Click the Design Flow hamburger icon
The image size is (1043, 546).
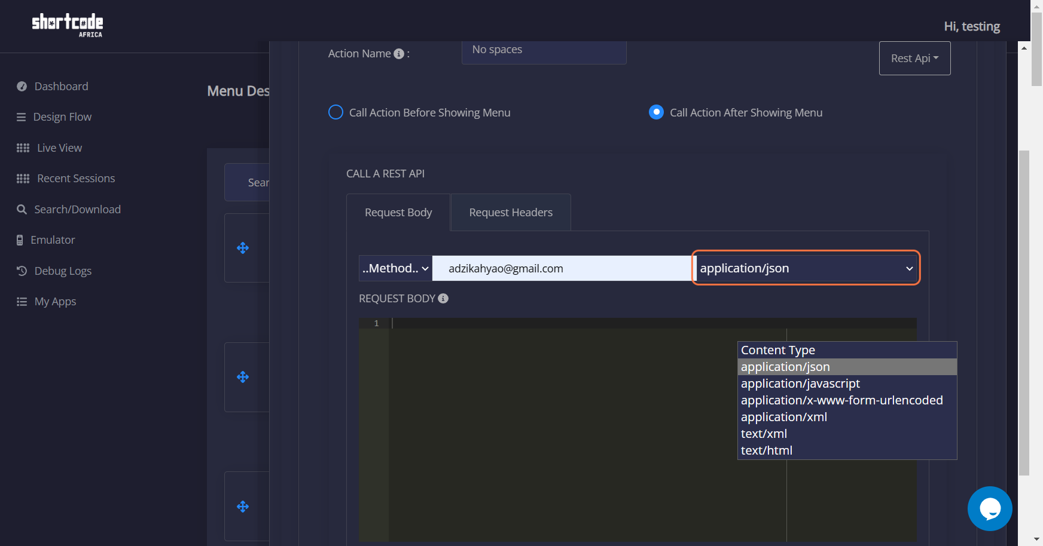pos(21,117)
